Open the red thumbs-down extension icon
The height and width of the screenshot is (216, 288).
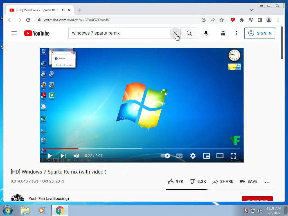pos(233,20)
